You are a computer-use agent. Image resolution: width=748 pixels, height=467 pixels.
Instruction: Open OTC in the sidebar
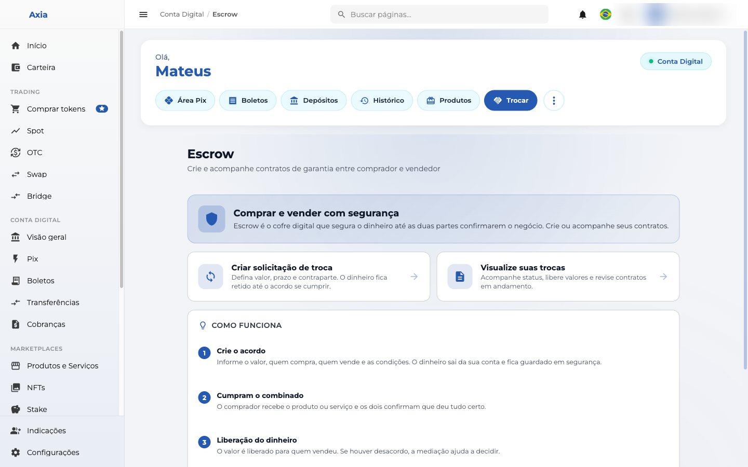59,153
